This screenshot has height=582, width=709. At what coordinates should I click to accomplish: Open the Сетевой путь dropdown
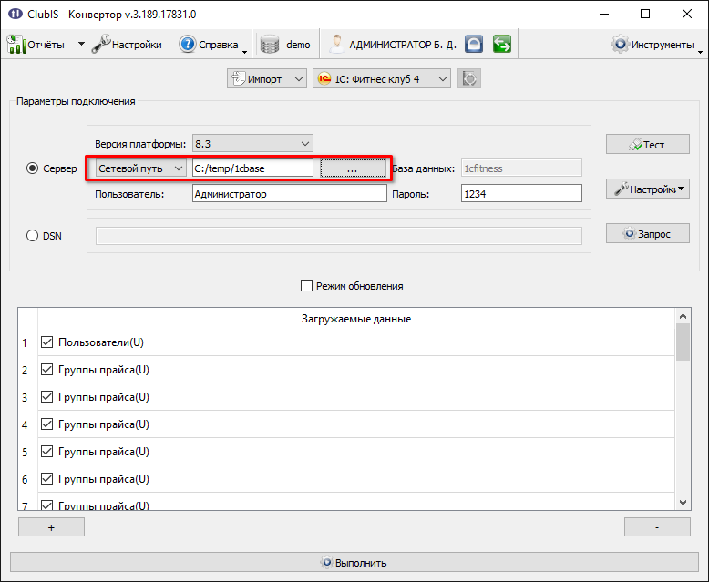point(140,168)
